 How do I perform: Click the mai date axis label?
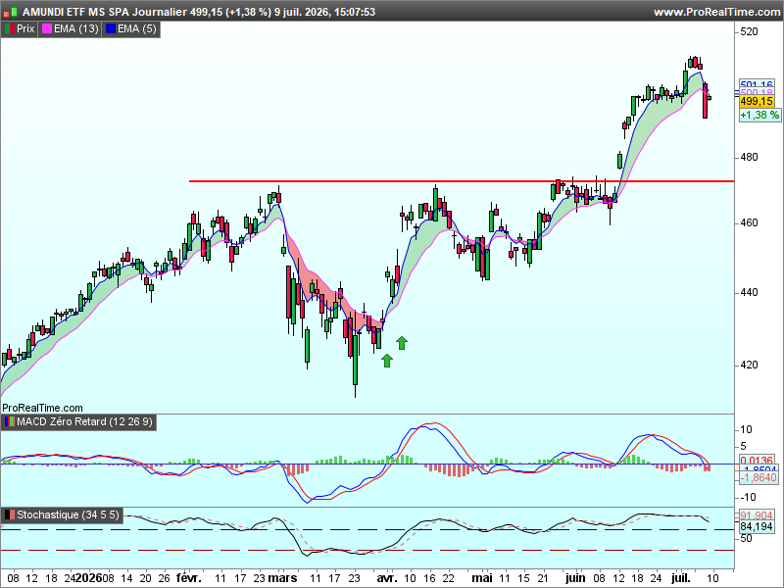(482, 578)
